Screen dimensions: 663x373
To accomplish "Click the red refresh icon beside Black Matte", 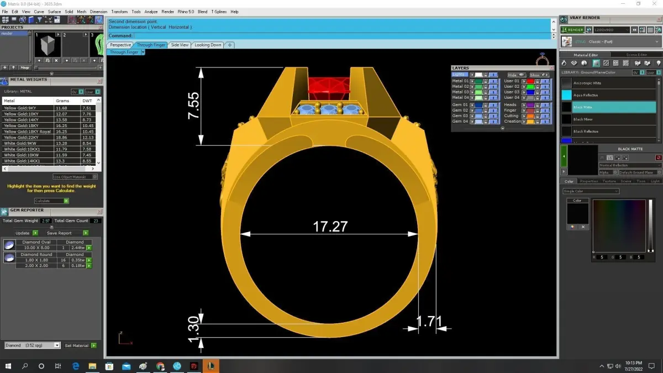I will point(659,157).
